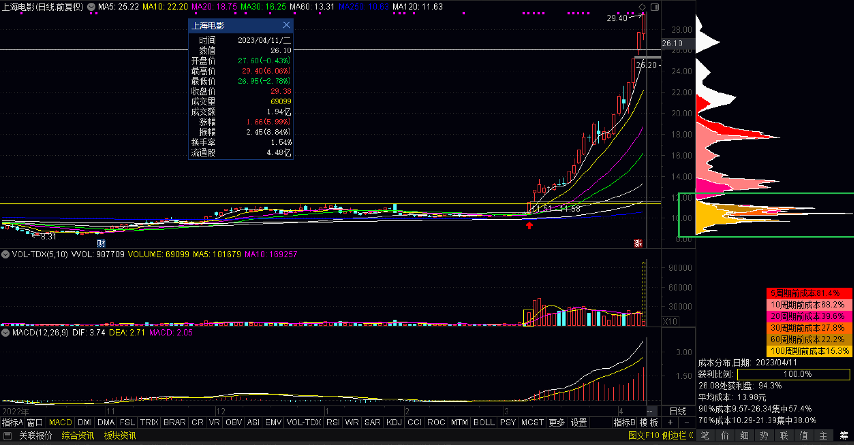Select the ROC indicator tab
This screenshot has width=854, height=445.
click(436, 422)
